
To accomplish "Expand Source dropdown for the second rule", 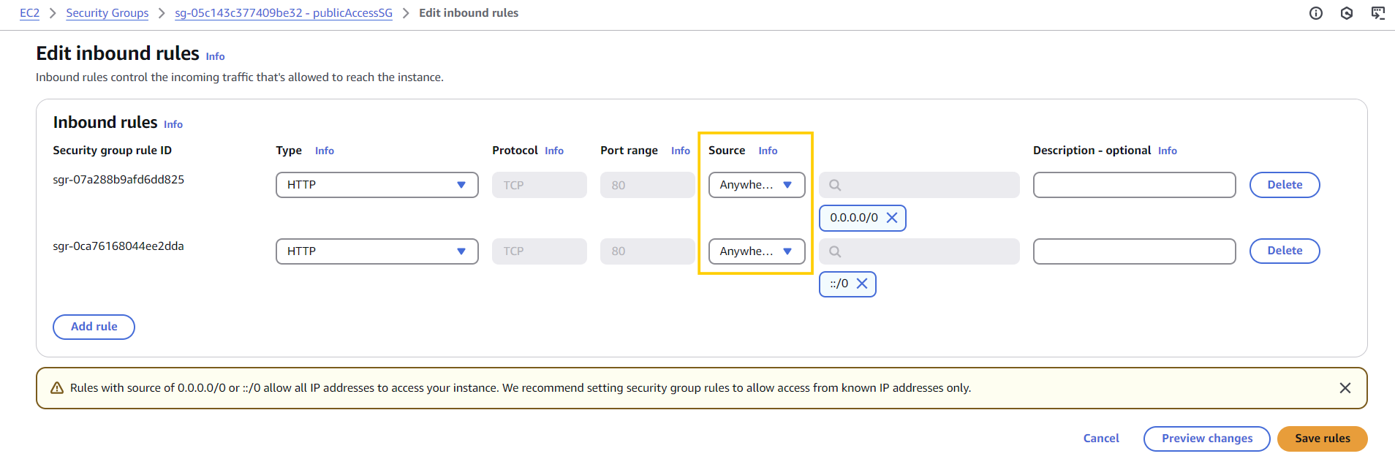I will [756, 251].
